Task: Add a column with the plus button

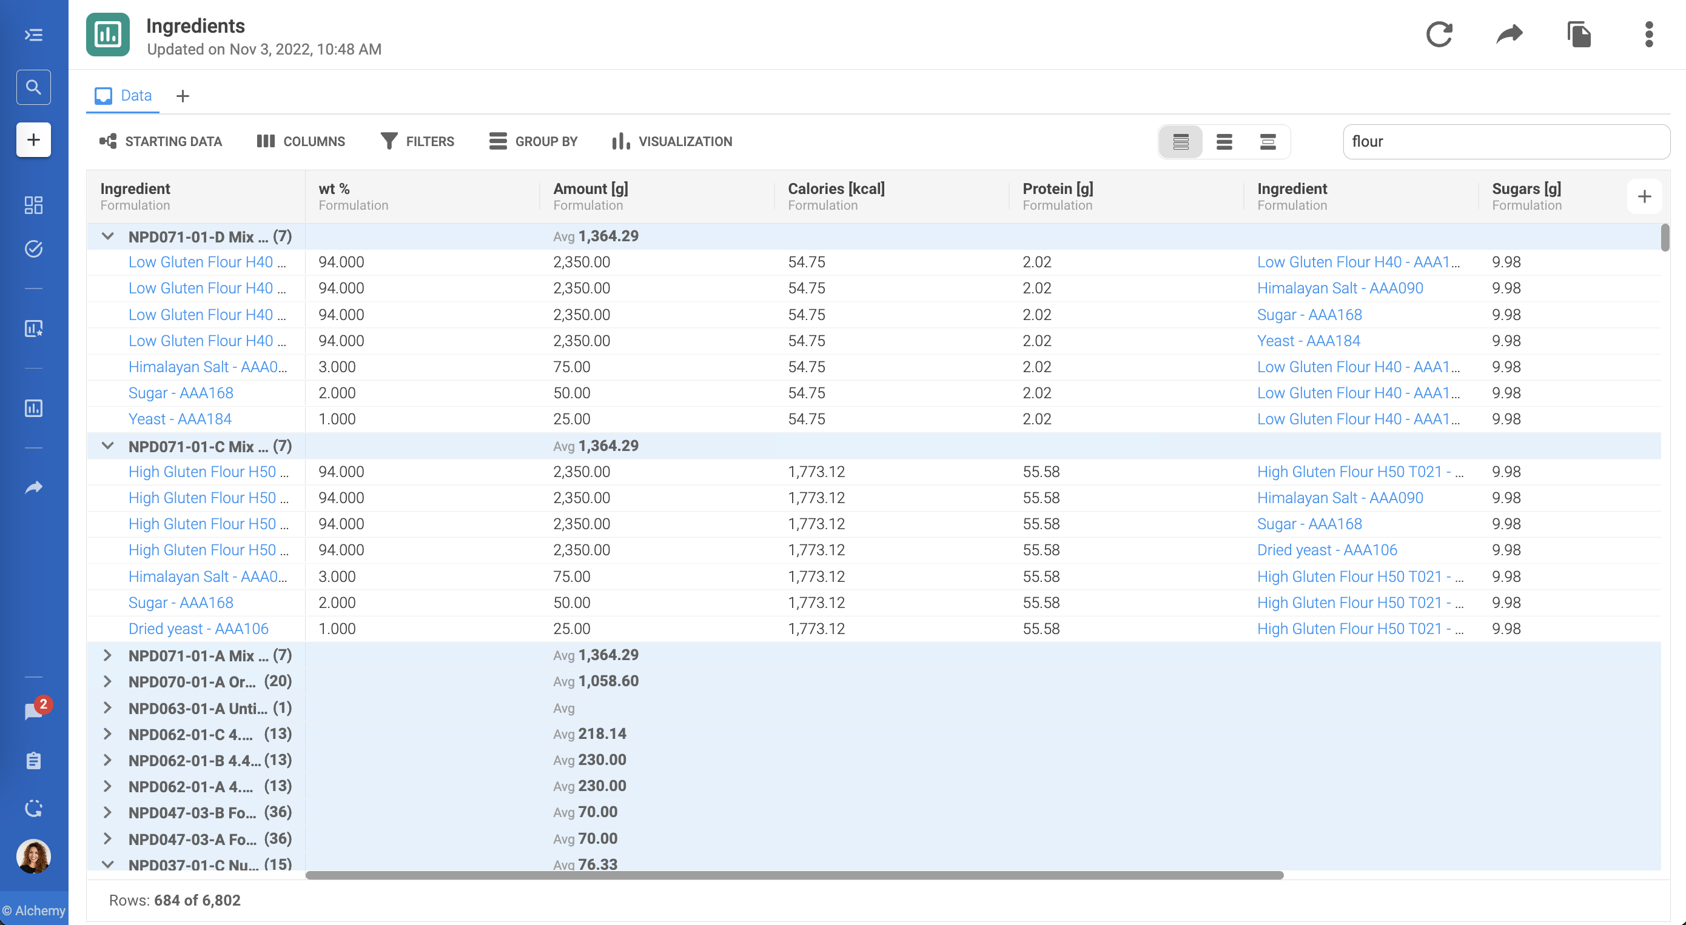Action: [1644, 196]
